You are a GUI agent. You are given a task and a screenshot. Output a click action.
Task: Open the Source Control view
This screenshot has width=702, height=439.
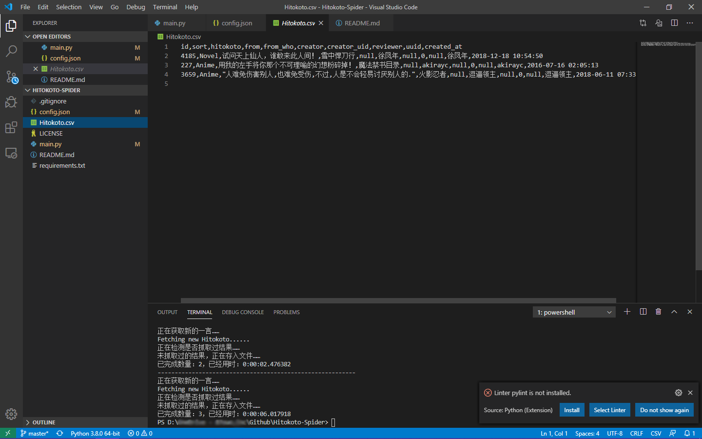pyautogui.click(x=11, y=77)
